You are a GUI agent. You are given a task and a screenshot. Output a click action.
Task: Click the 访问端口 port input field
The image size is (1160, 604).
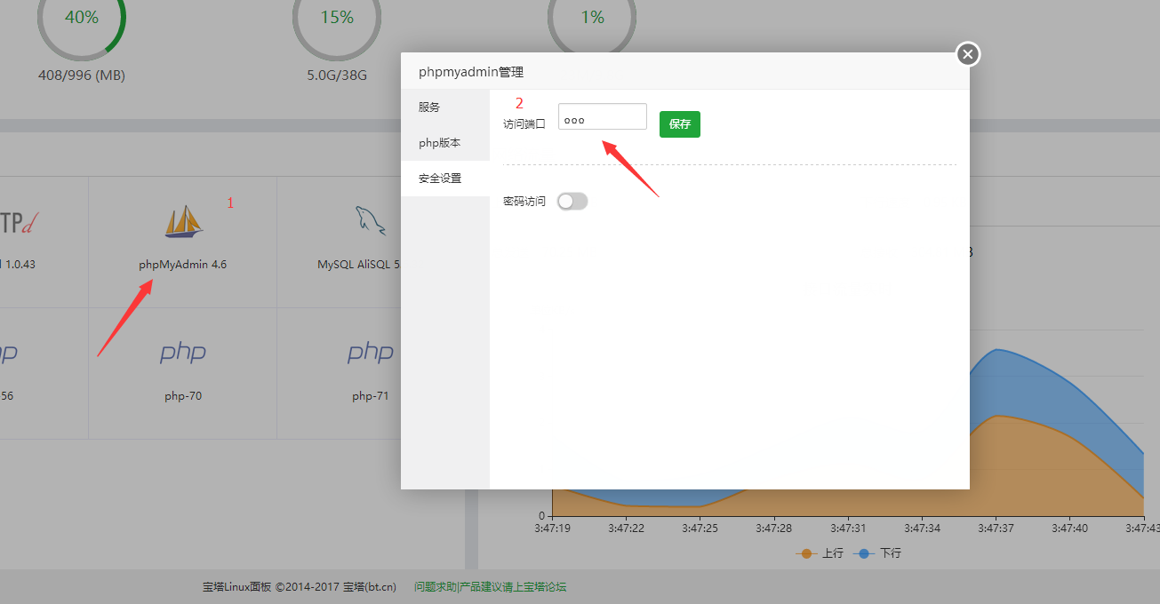pos(602,115)
